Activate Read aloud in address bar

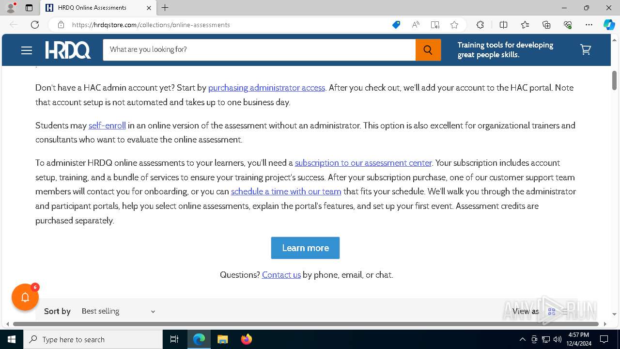416,25
